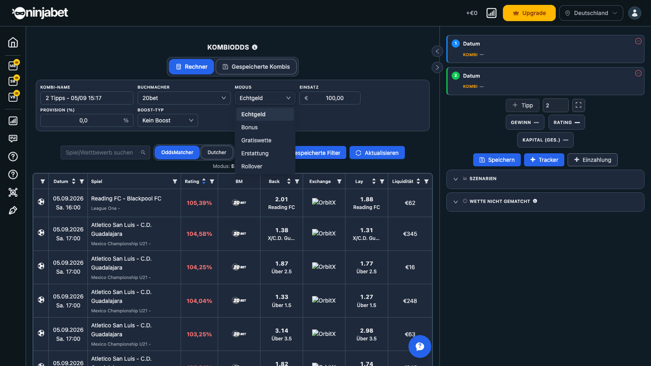
Task: Choose Gratiswette from the Modus list
Action: (x=265, y=140)
